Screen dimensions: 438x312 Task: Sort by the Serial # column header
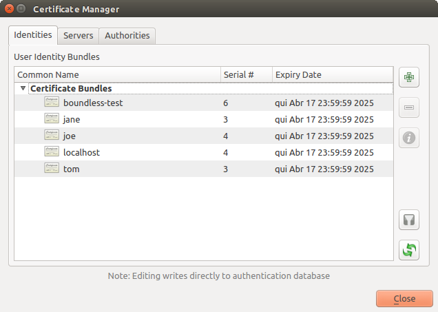[x=245, y=74]
